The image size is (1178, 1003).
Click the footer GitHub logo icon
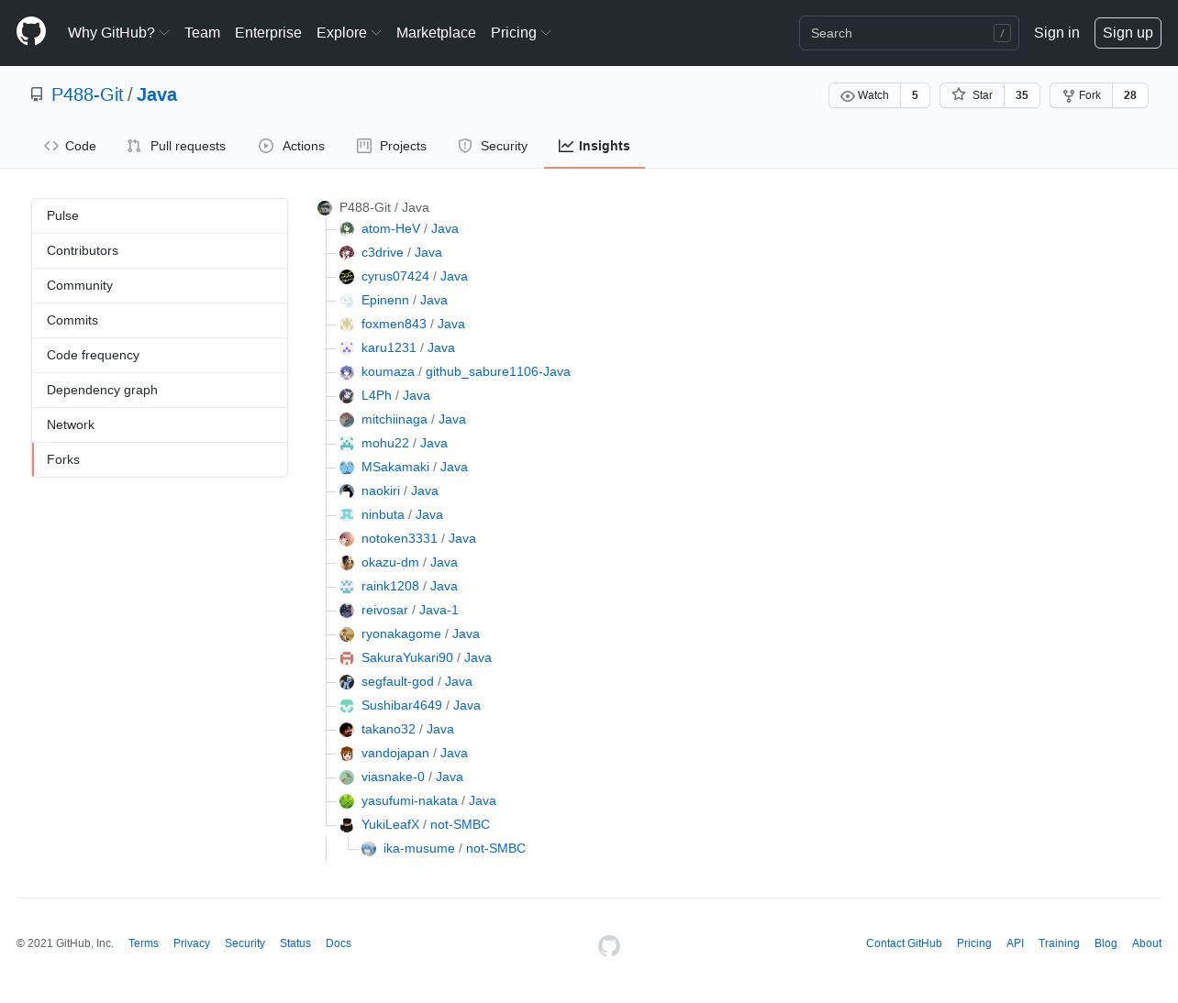click(609, 945)
